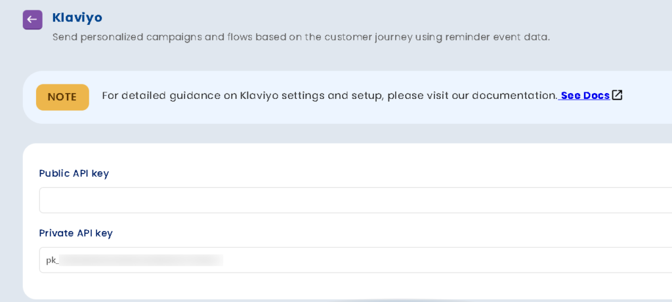Click the blurred private key value
Image resolution: width=672 pixels, height=302 pixels.
(x=141, y=260)
